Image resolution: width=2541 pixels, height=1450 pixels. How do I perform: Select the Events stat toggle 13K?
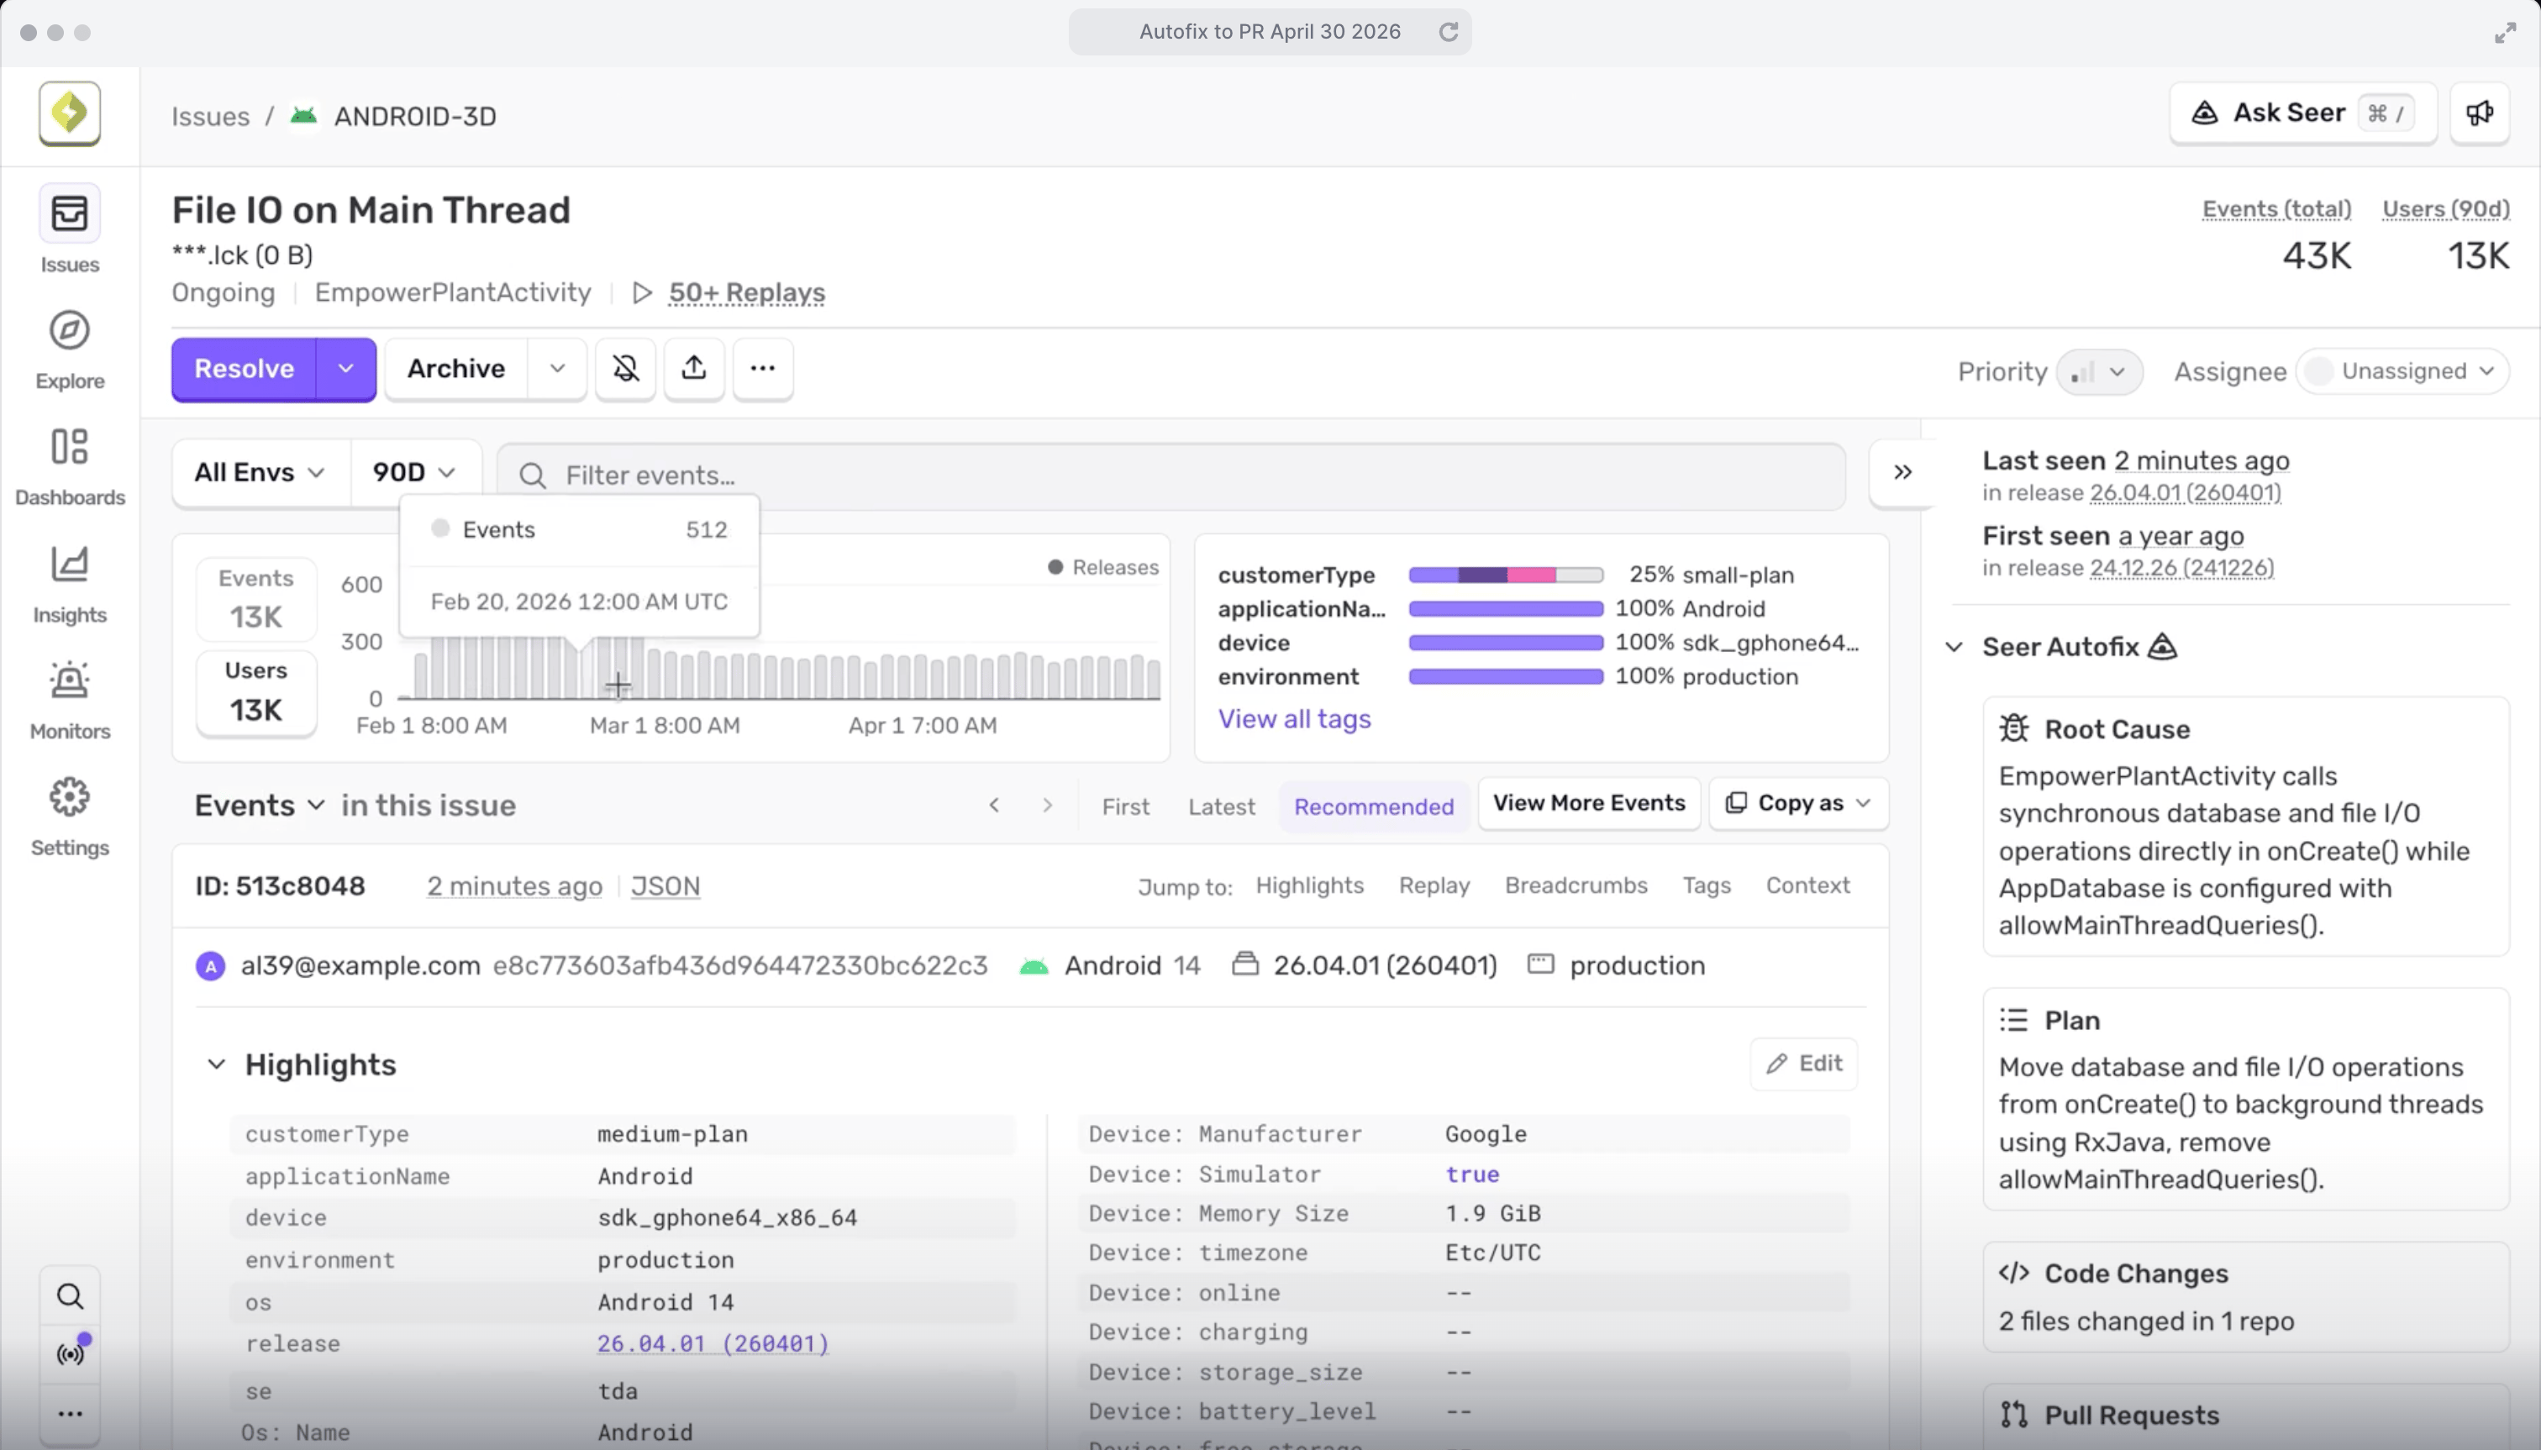[x=256, y=598]
